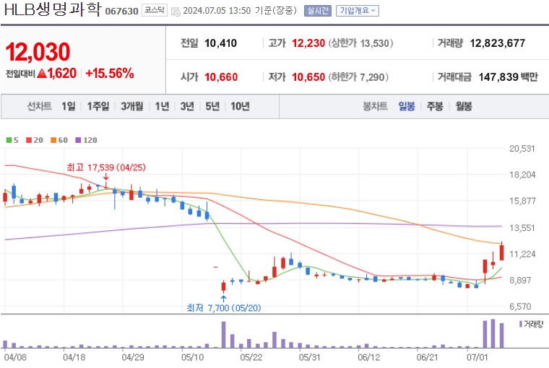Click the 거래량 volume chart legend
The image size is (549, 368).
[531, 324]
